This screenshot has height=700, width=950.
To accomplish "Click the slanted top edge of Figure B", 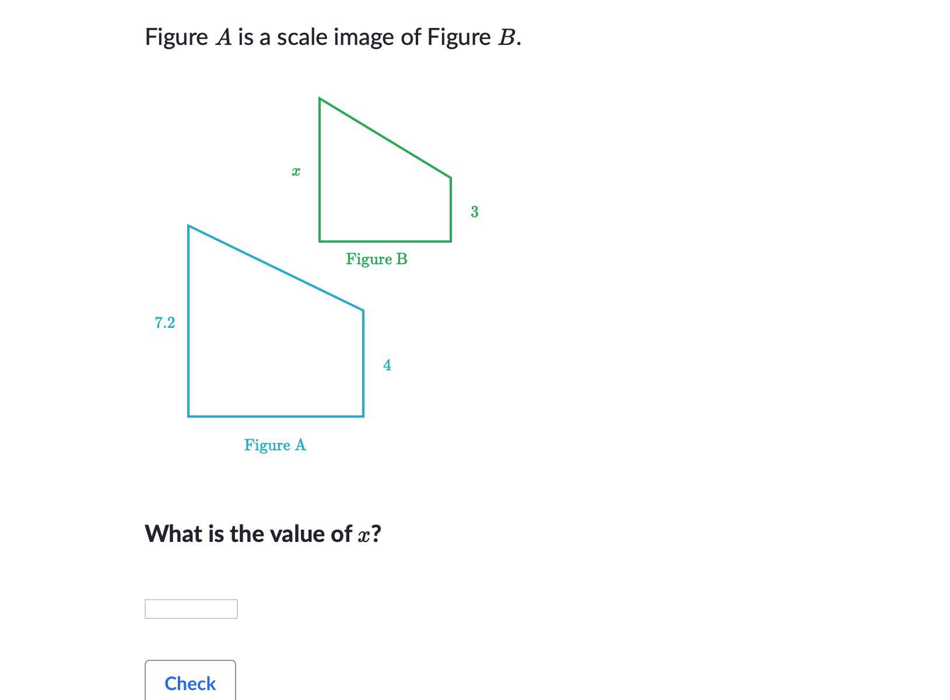I will click(385, 138).
